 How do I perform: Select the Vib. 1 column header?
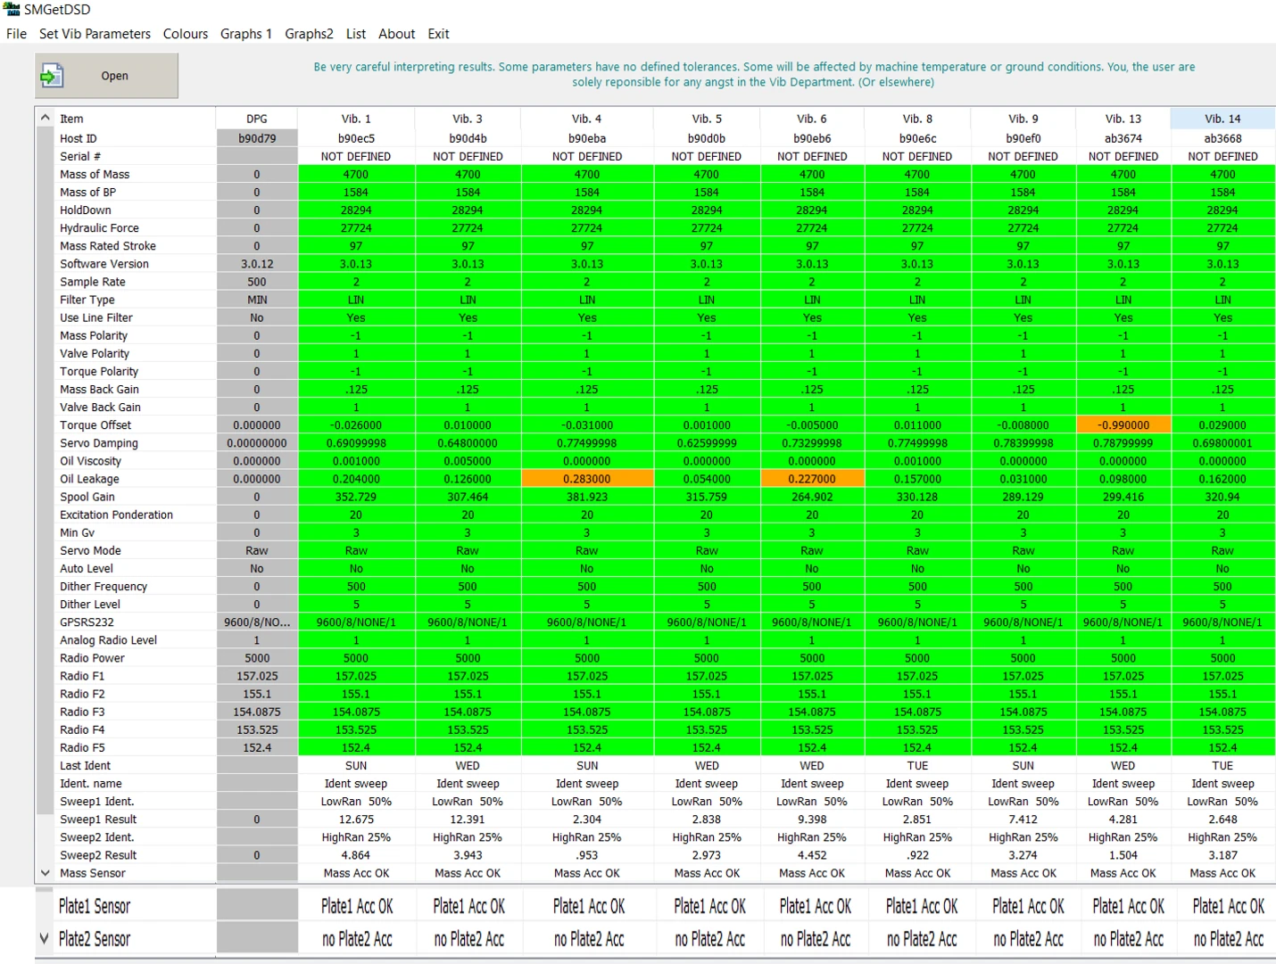pyautogui.click(x=356, y=118)
